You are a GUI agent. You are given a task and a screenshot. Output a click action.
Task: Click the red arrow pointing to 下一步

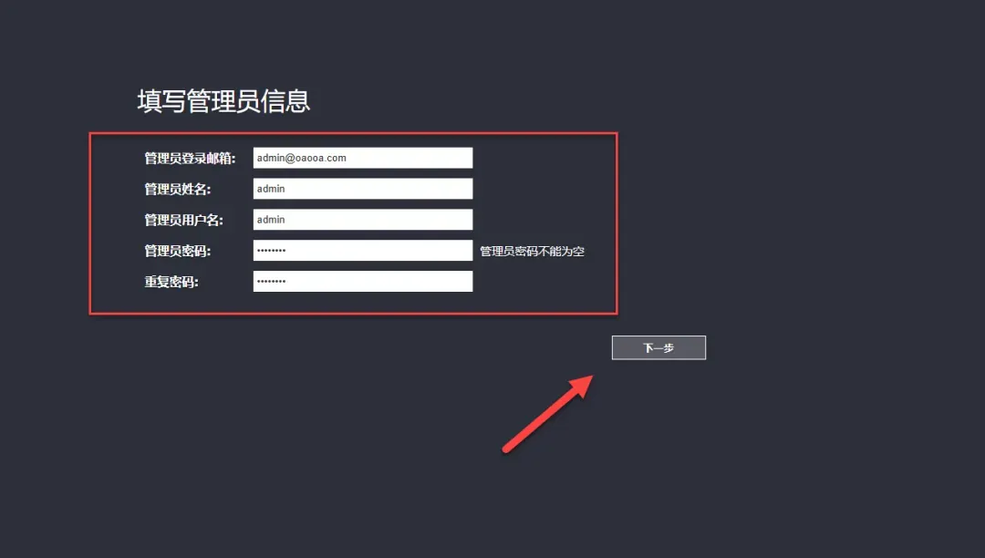[548, 414]
